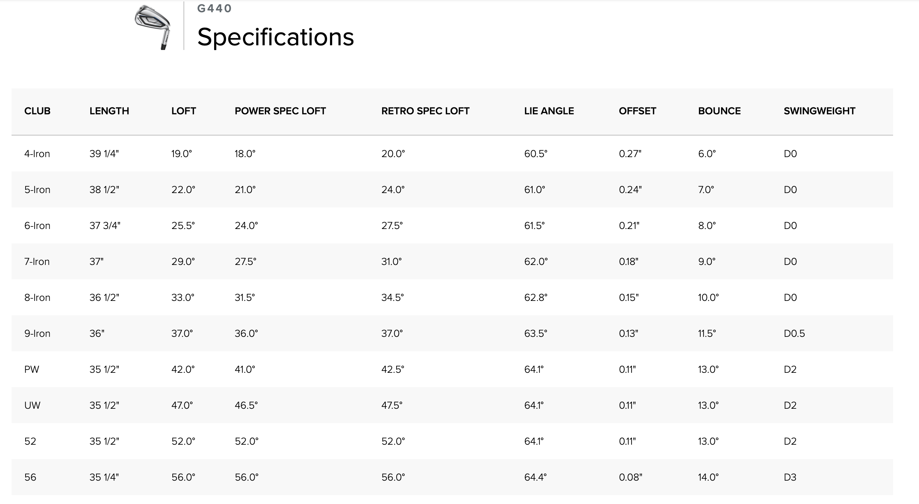The image size is (919, 504).
Task: Select the SWINGWEIGHT column header
Action: point(819,111)
